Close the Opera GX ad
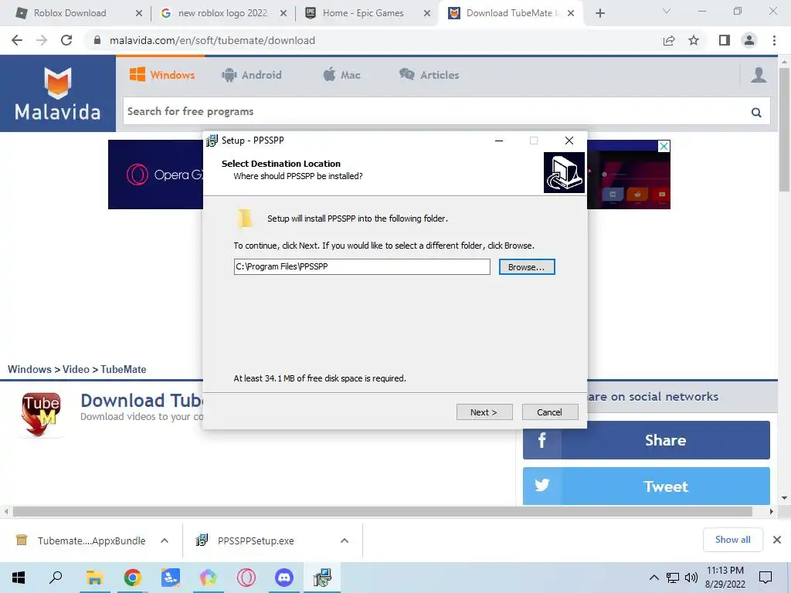 click(x=664, y=146)
